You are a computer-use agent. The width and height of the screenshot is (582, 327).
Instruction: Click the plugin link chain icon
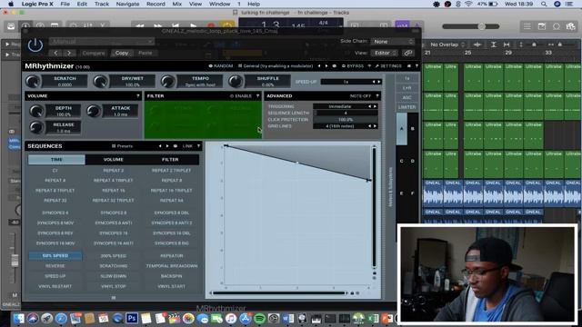point(408,53)
